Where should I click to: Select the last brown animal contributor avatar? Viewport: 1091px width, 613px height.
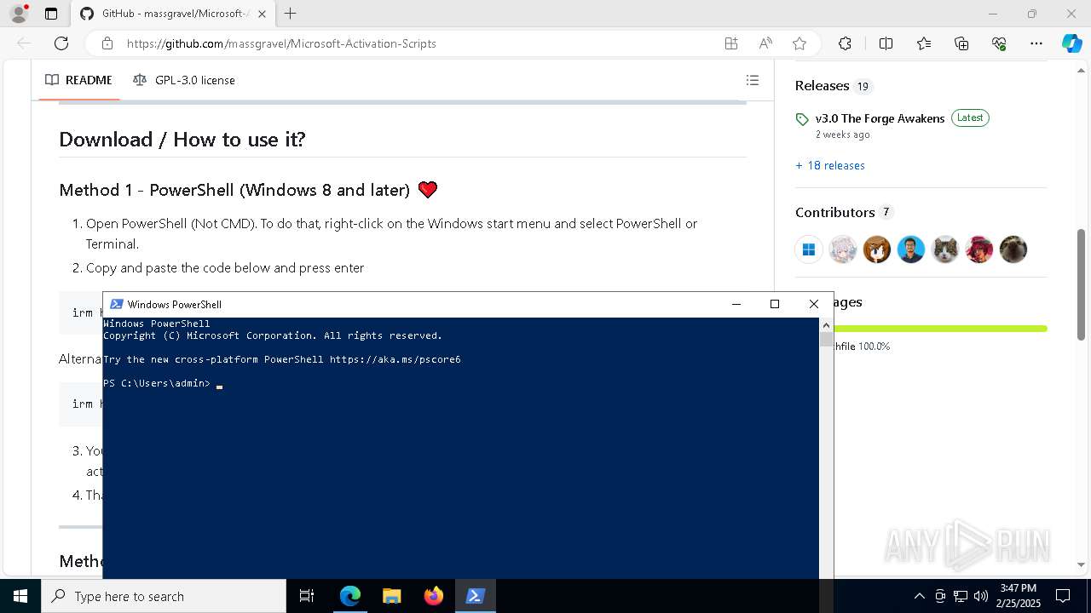coord(1013,249)
